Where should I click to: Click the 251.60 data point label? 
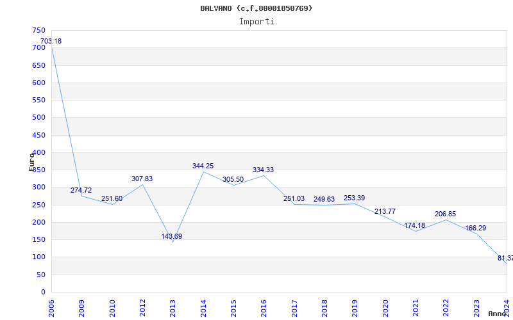pyautogui.click(x=112, y=198)
